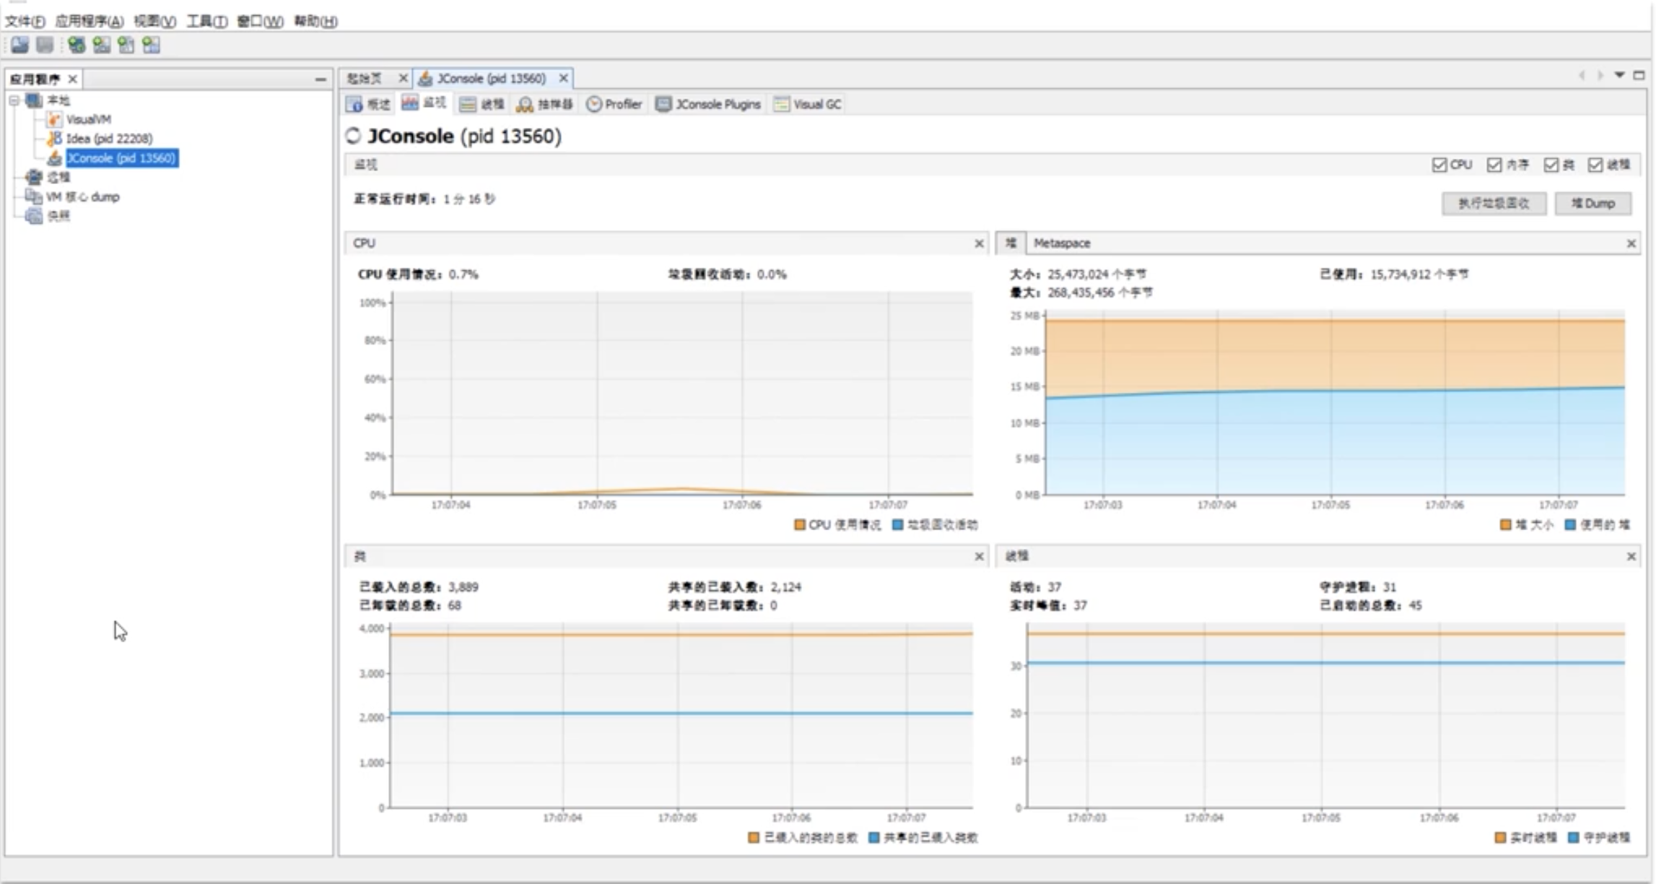Uncheck the 线程 threads chart checkbox
1656x884 pixels.
pyautogui.click(x=1595, y=165)
